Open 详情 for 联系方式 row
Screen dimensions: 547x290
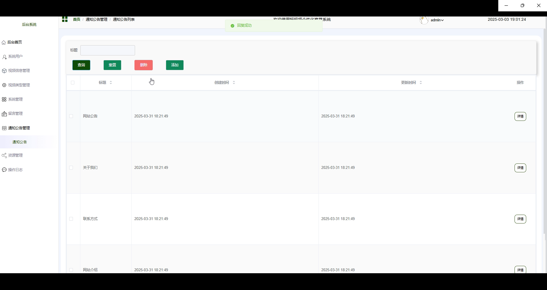[x=520, y=219]
